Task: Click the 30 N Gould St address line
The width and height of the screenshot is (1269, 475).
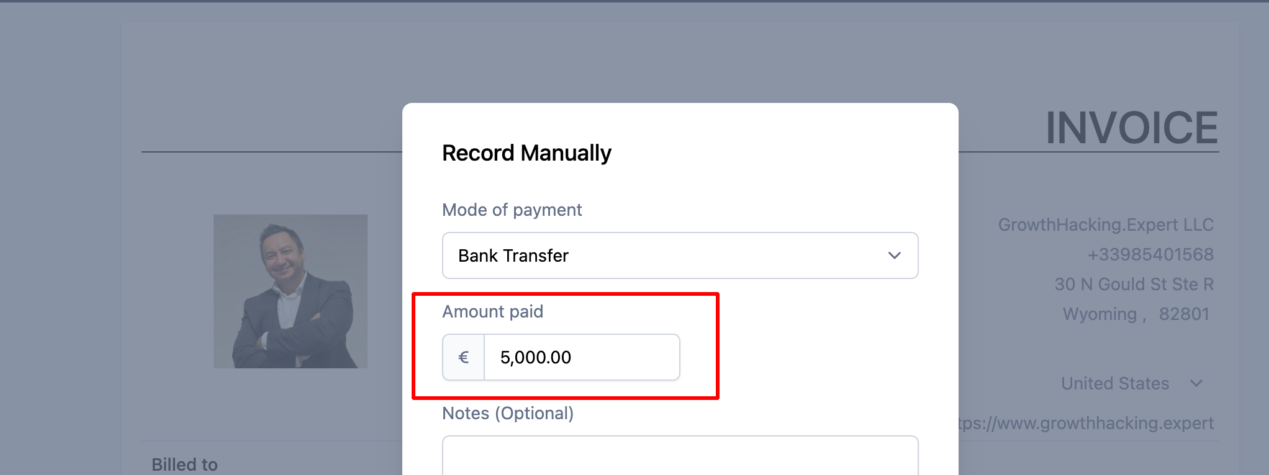Action: pos(1134,284)
